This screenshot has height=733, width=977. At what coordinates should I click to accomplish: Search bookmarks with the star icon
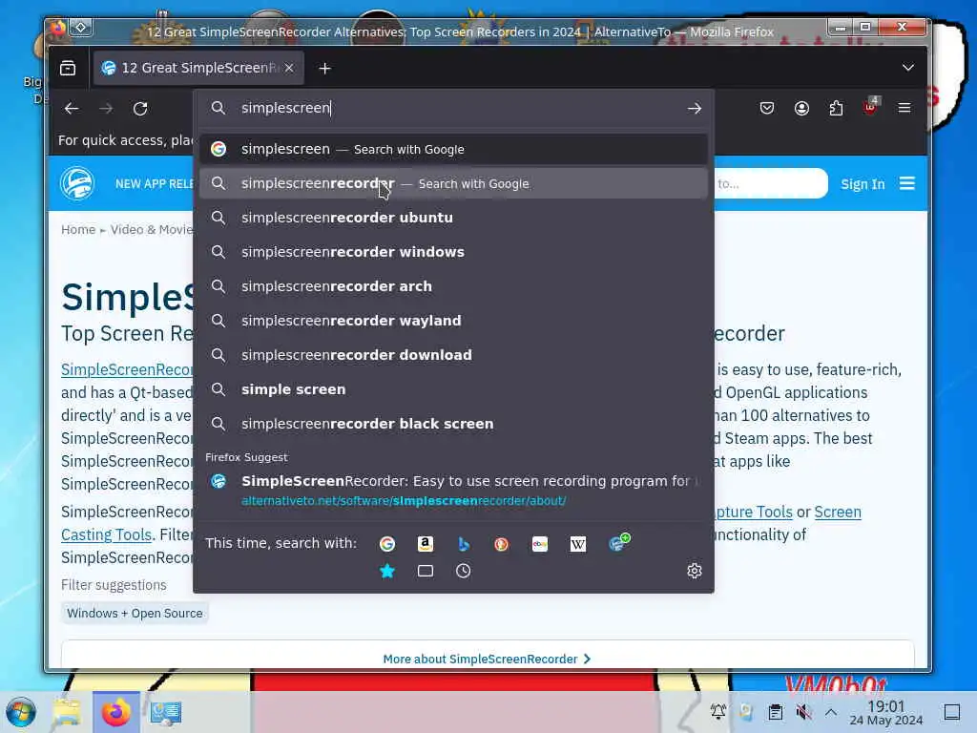tap(387, 571)
